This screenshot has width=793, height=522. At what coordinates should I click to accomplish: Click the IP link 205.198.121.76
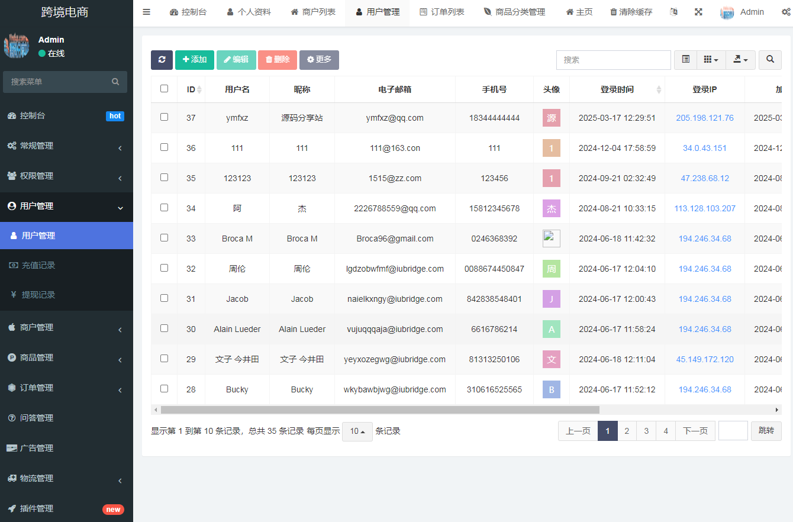[704, 118]
